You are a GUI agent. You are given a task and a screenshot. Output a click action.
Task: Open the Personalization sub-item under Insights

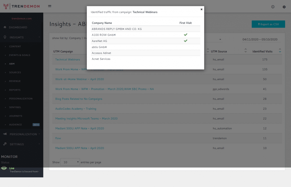coord(21,99)
